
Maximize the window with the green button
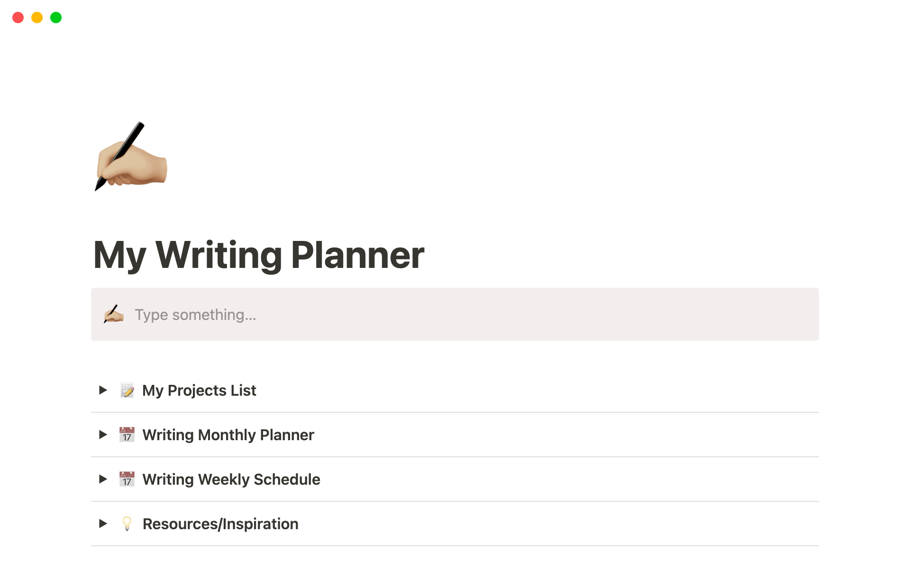pos(56,18)
